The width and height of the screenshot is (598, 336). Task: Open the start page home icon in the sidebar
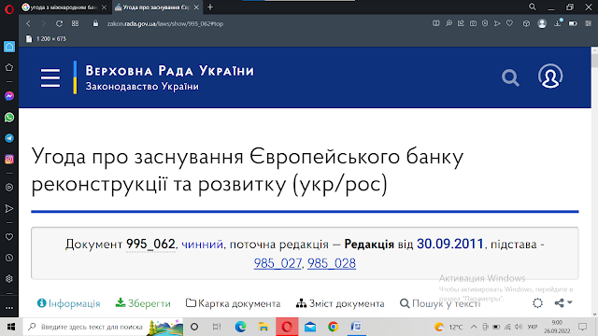pyautogui.click(x=9, y=47)
